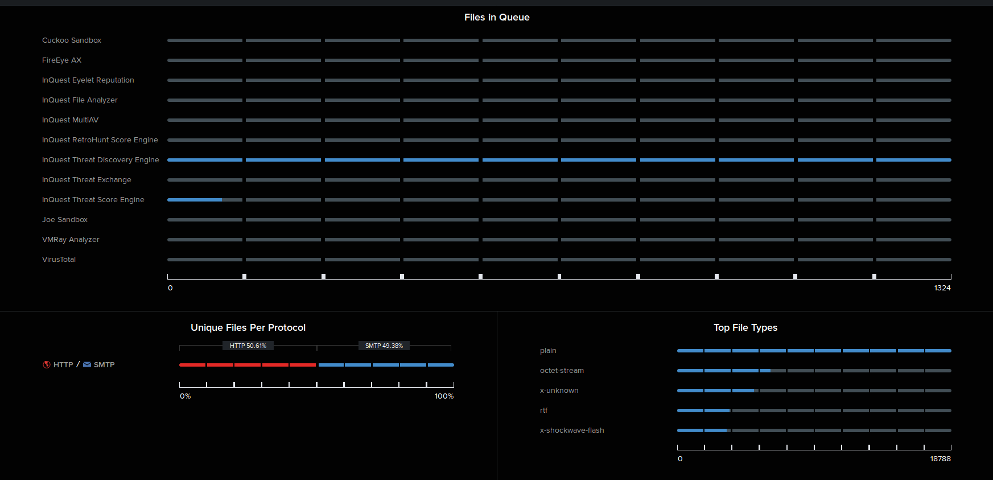Viewport: 993px width, 480px height.
Task: Click the rtf file type bar
Action: pos(814,411)
